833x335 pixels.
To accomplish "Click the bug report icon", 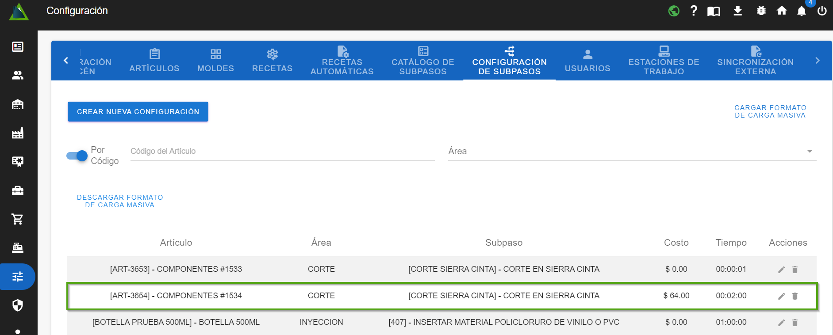I will pos(761,11).
